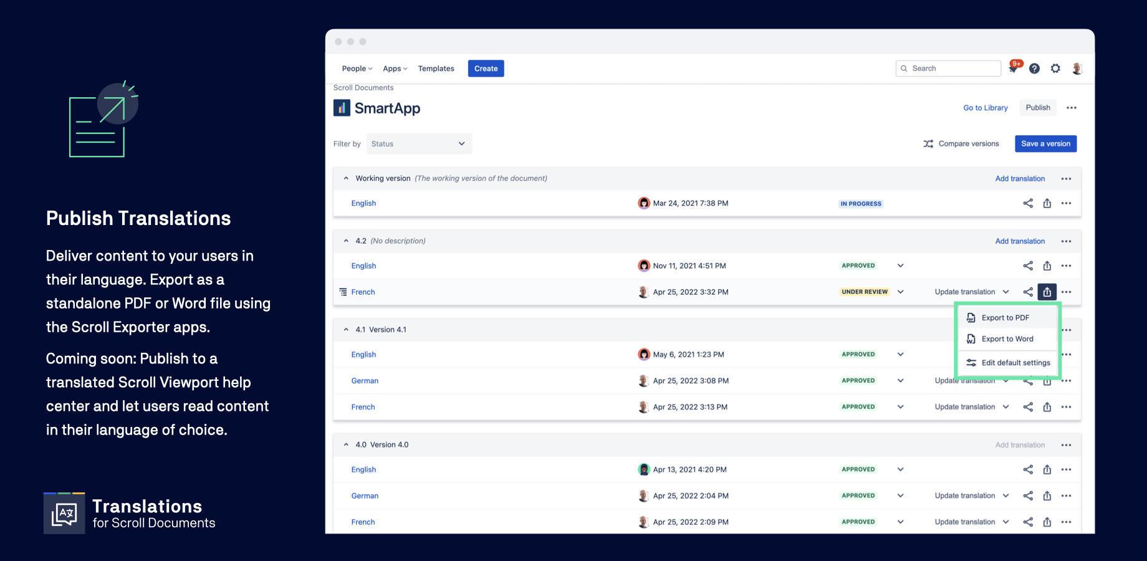
Task: Share the 4.0 German translation
Action: click(1028, 496)
